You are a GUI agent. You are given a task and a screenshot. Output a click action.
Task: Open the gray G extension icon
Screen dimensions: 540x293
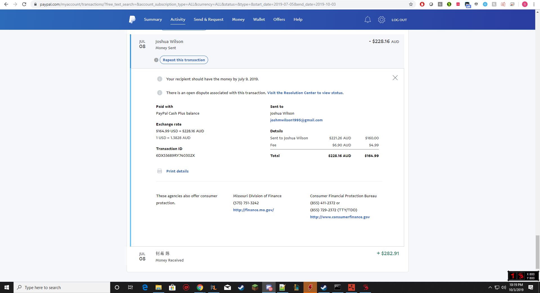(x=440, y=4)
